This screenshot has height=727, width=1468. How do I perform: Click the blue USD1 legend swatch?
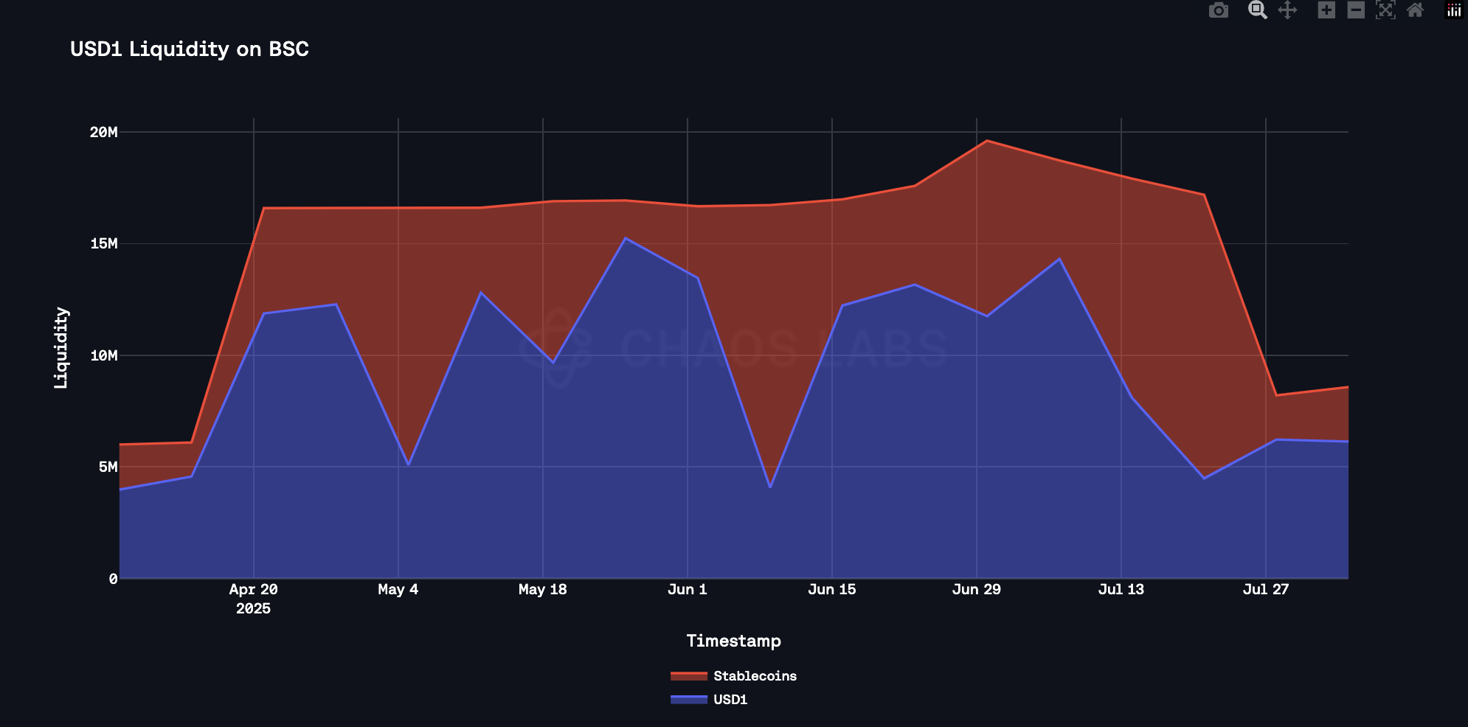pos(689,700)
